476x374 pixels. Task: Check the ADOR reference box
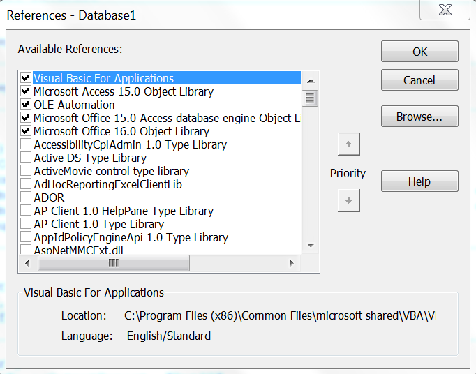point(26,197)
